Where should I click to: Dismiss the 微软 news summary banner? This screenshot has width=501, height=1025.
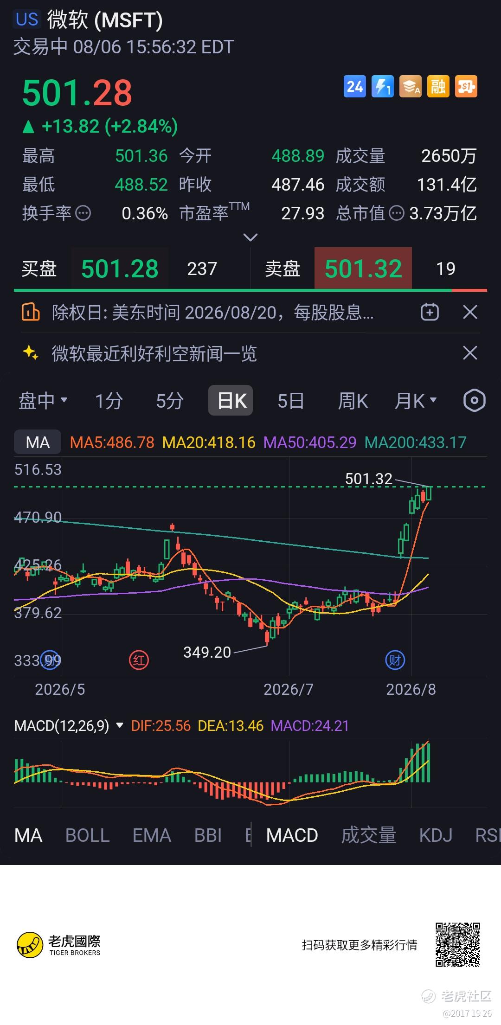(470, 353)
